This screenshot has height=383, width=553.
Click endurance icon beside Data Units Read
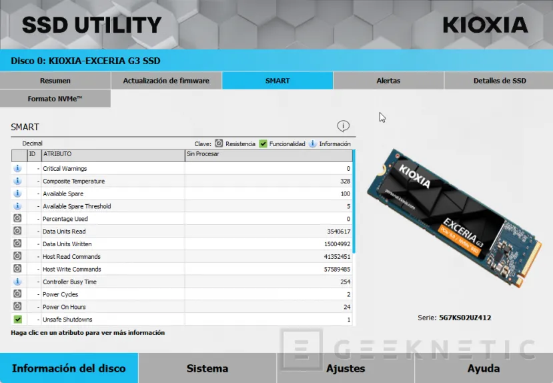pos(17,231)
